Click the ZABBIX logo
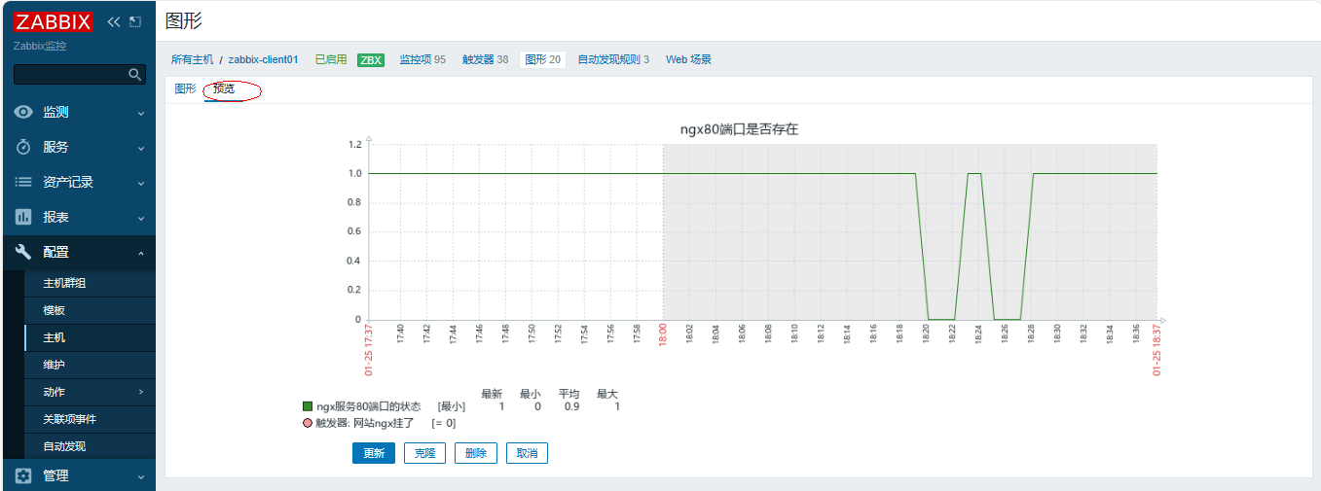This screenshot has height=491, width=1321. coord(54,22)
